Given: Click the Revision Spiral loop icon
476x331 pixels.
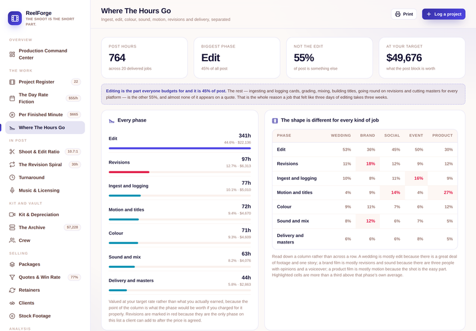Looking at the screenshot, I should 12,164.
